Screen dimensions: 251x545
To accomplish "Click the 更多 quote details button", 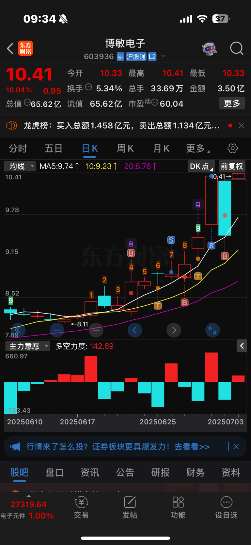I will point(232,103).
